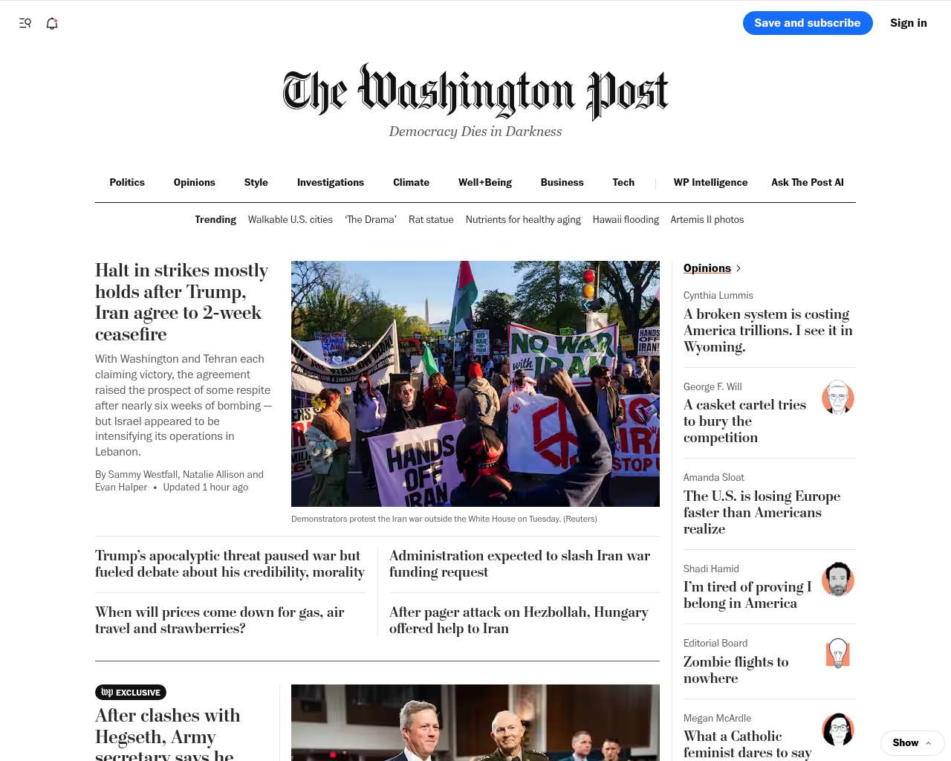Click the WP Exclusive badge
Screen dimensions: 951x761
pos(131,693)
